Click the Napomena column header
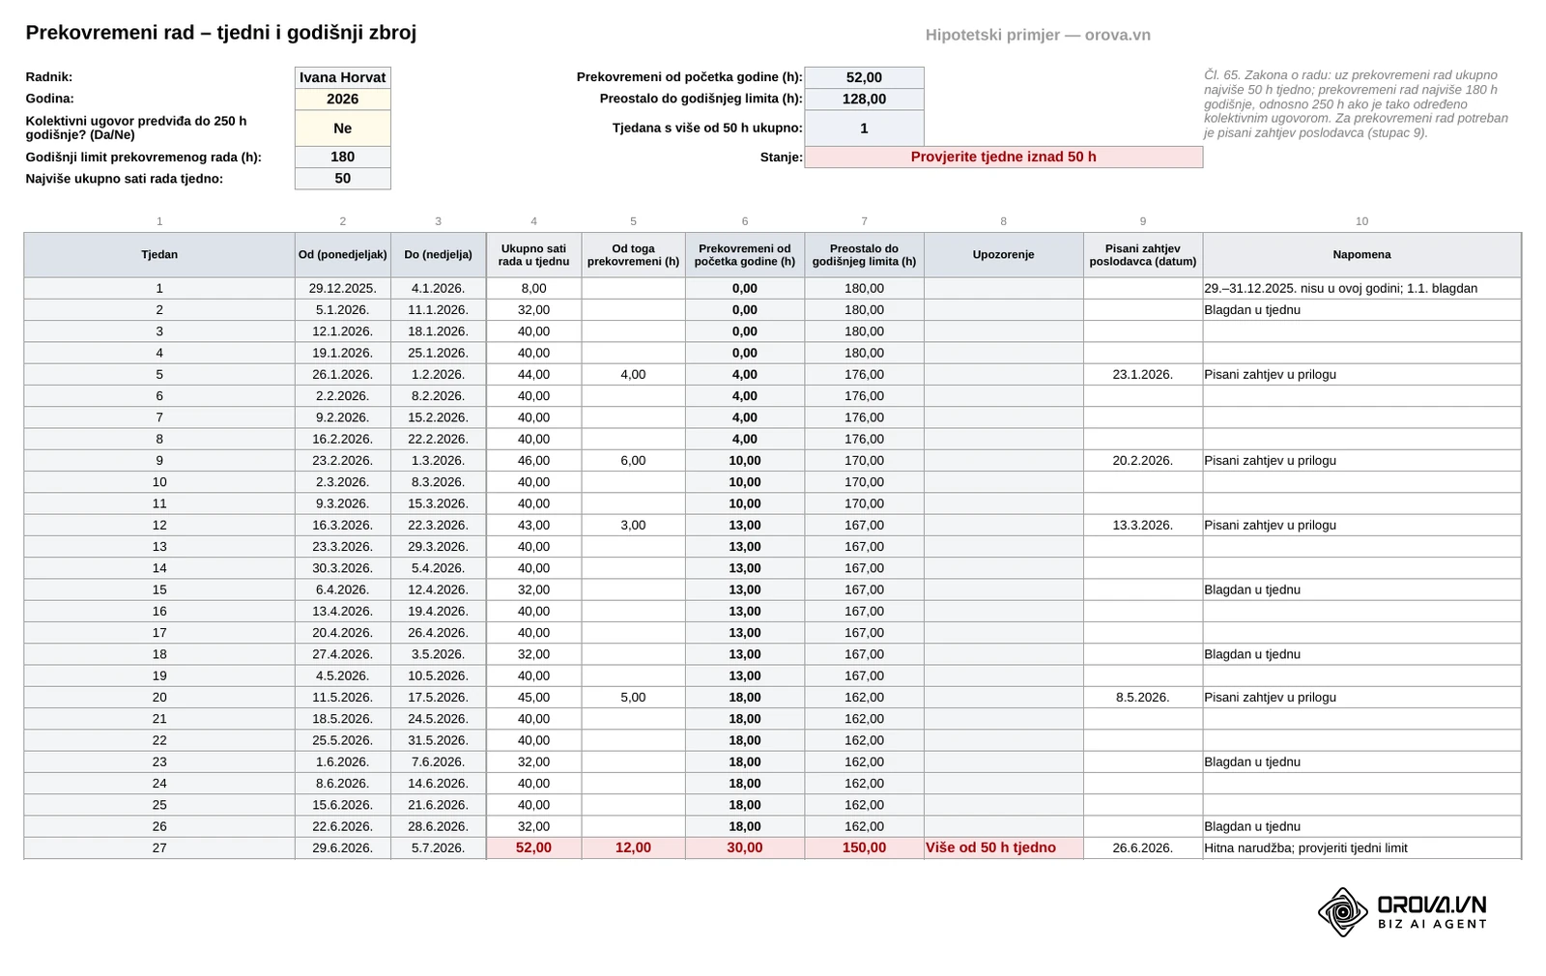This screenshot has width=1546, height=976. pos(1361,255)
